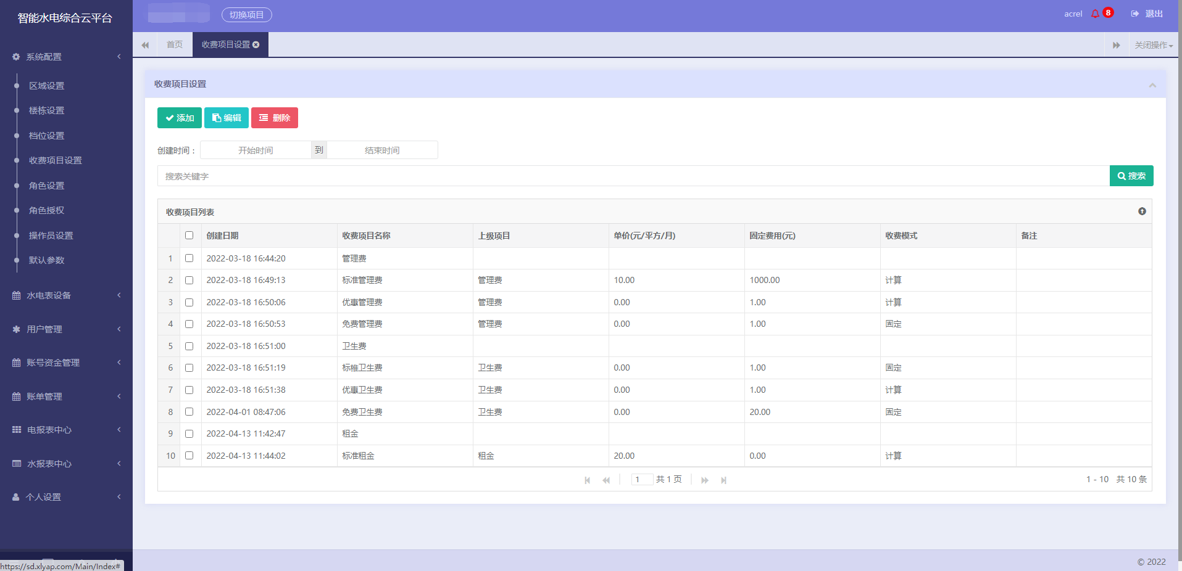Screen dimensions: 1182x571
Task: Click the notification bell icon
Action: tap(1095, 14)
